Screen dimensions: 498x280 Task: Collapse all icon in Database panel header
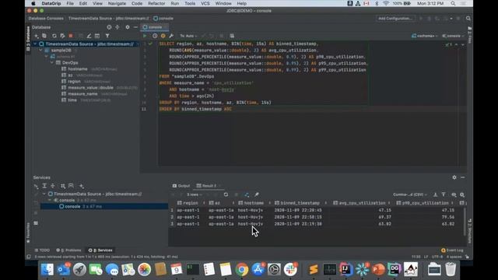[117, 27]
